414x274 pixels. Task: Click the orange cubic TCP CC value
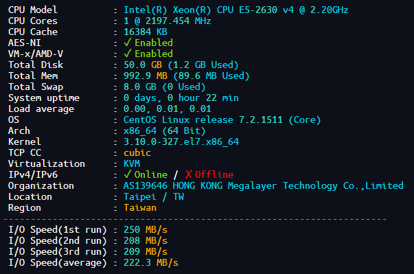point(137,152)
